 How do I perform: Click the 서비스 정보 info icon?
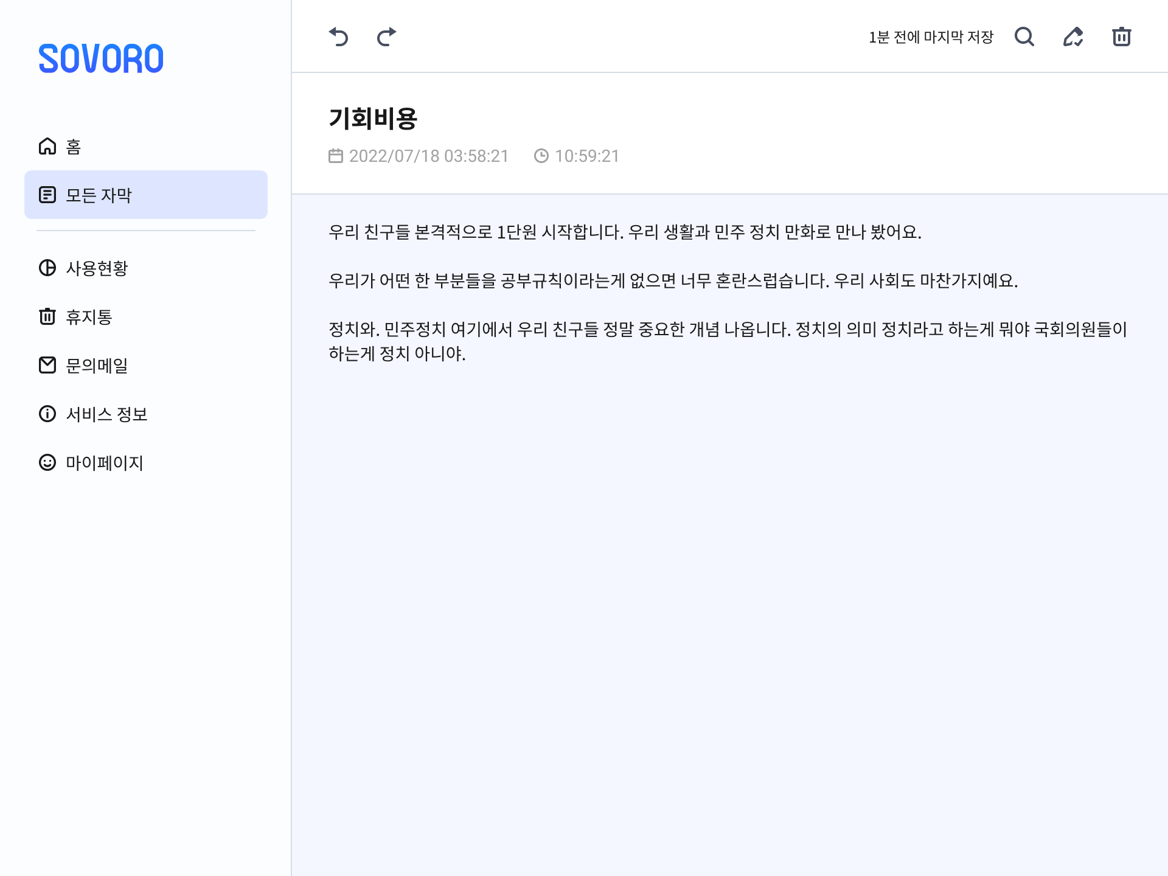pos(47,414)
